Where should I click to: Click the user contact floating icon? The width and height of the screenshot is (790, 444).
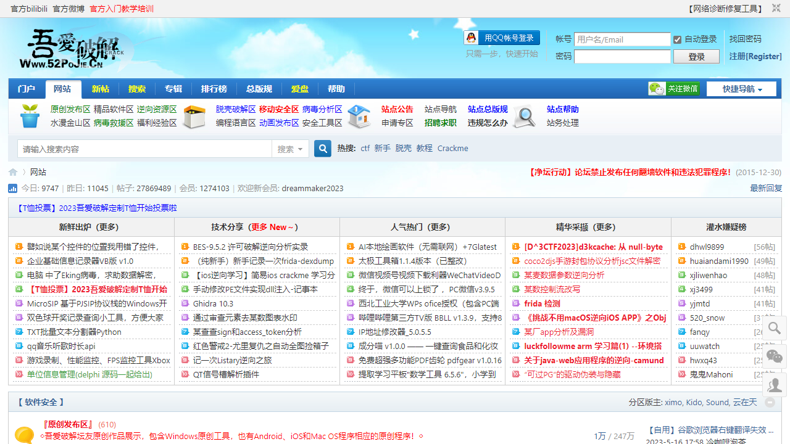coord(775,385)
